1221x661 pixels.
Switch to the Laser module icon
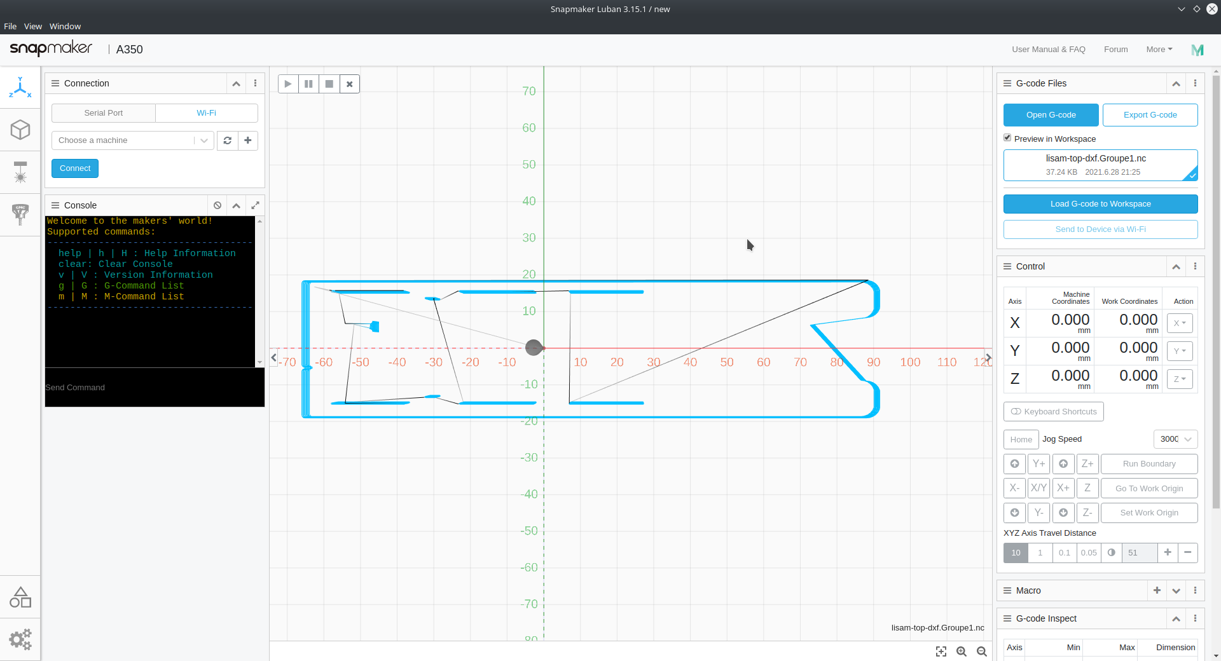pyautogui.click(x=20, y=172)
